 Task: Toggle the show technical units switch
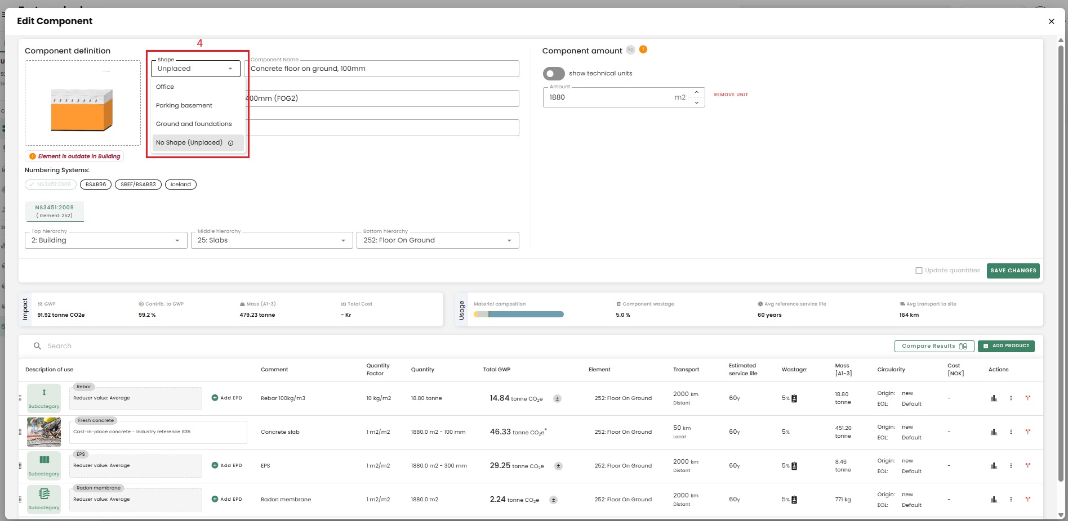tap(554, 74)
